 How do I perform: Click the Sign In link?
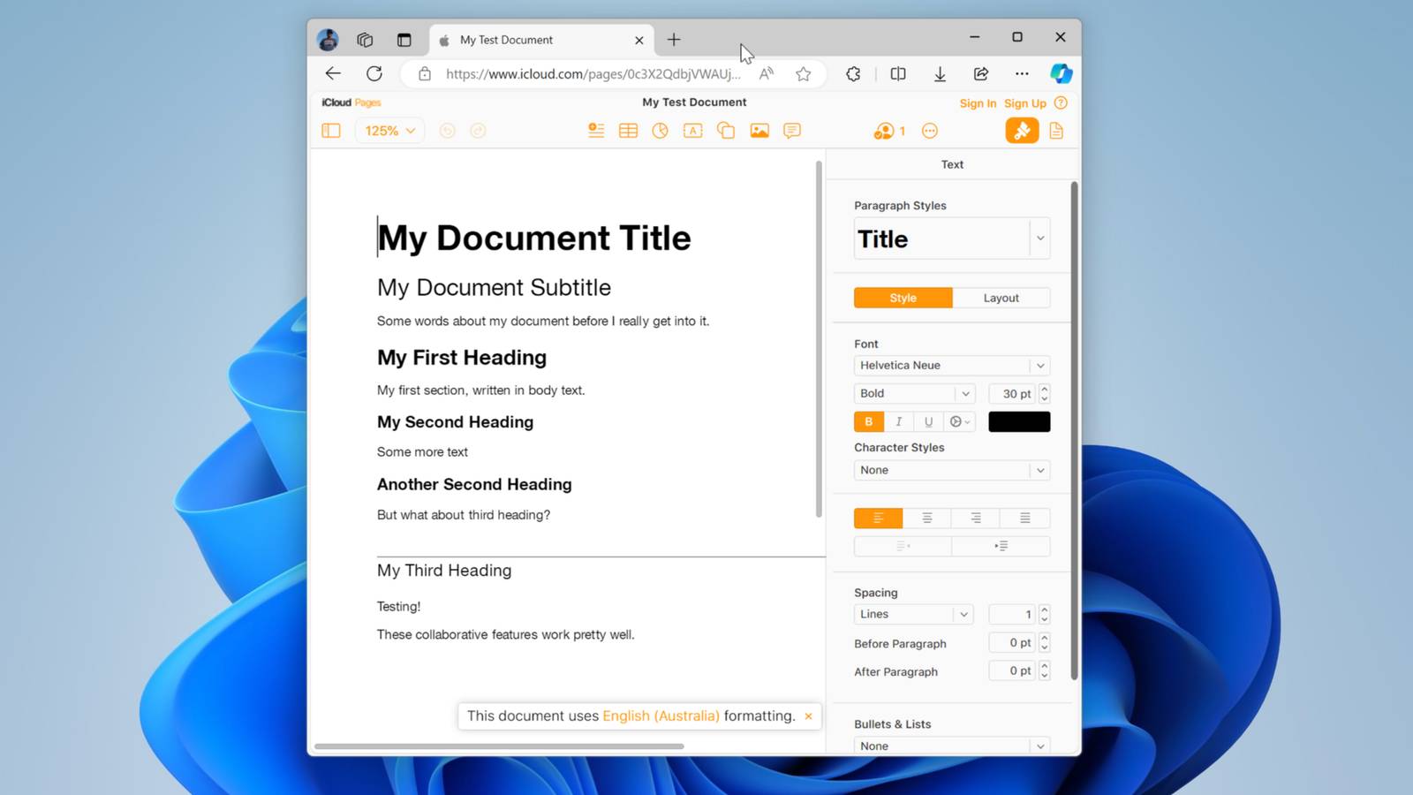click(978, 103)
